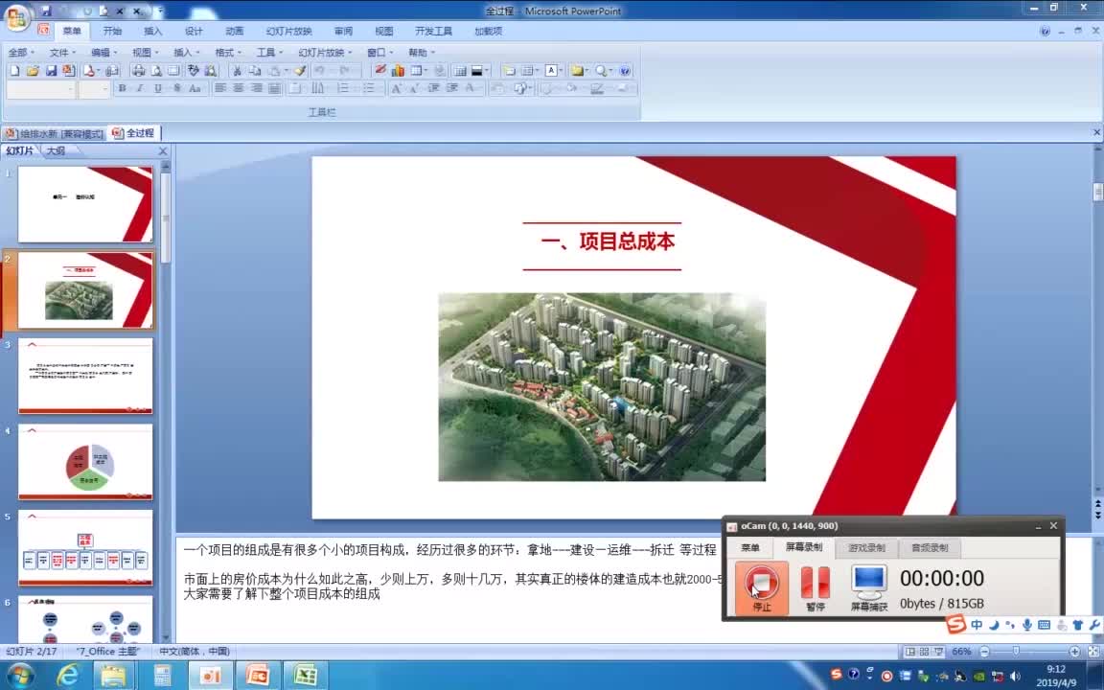Open the 幻灯片放映 classic dropdown menu

(325, 53)
